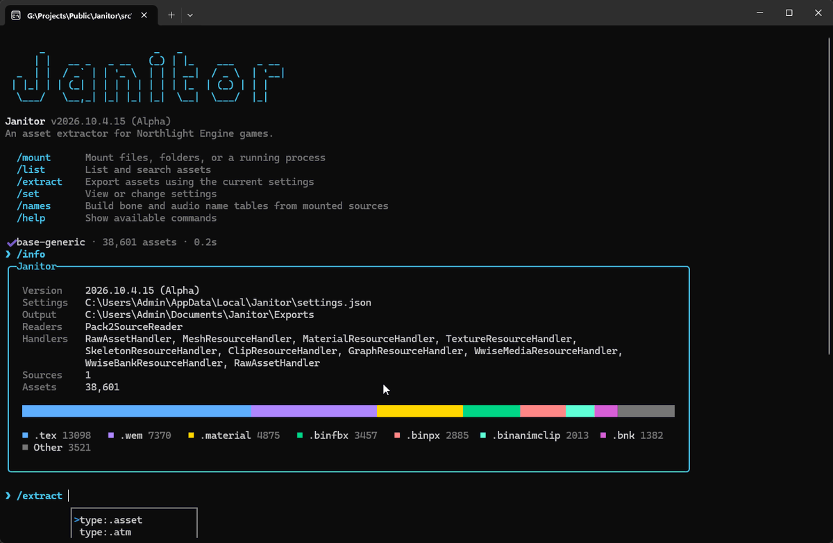Click the /mount command text
The image size is (833, 543).
click(x=34, y=158)
